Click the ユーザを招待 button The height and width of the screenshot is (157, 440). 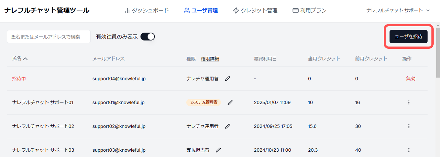(x=408, y=37)
